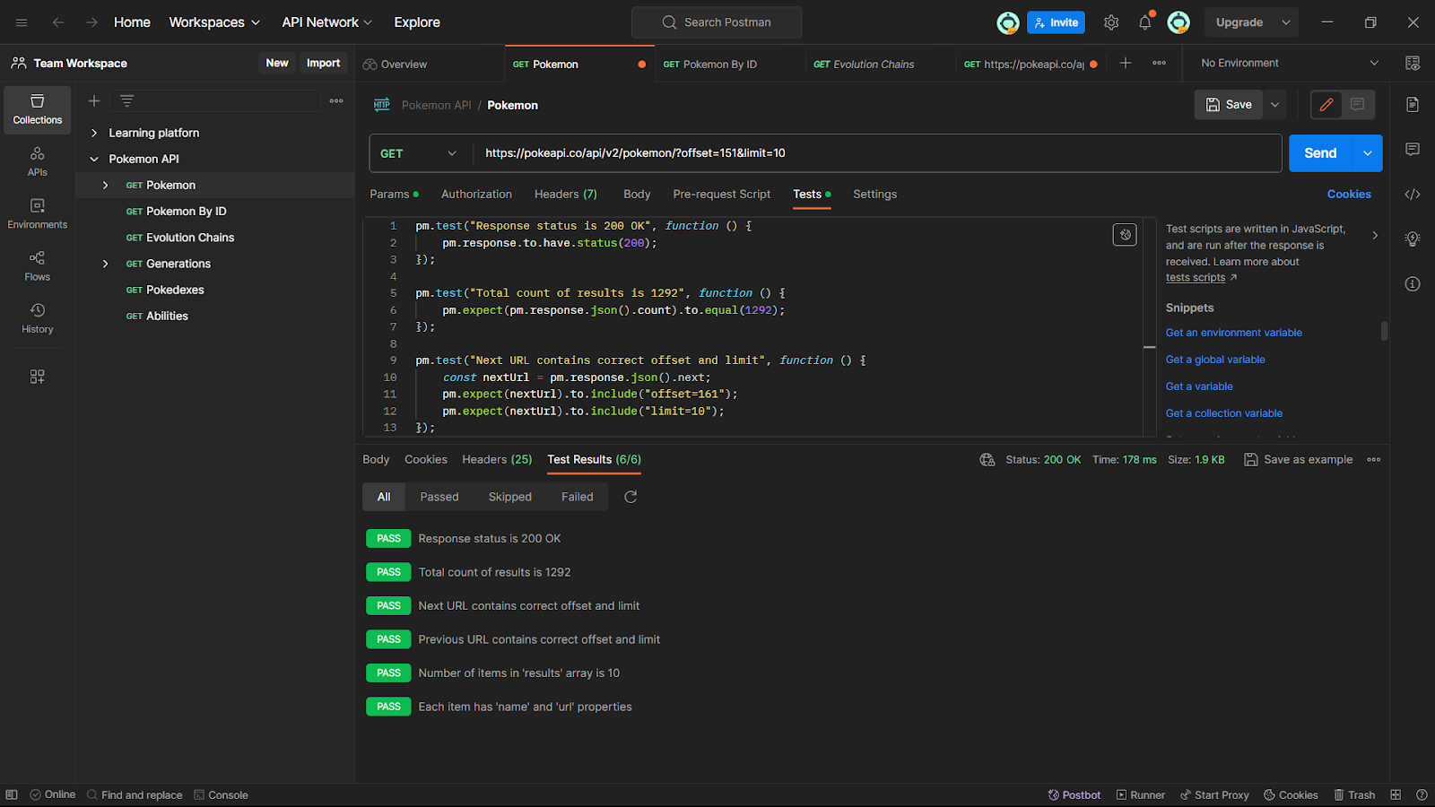This screenshot has height=807, width=1435.
Task: Click the Send button
Action: (x=1320, y=153)
